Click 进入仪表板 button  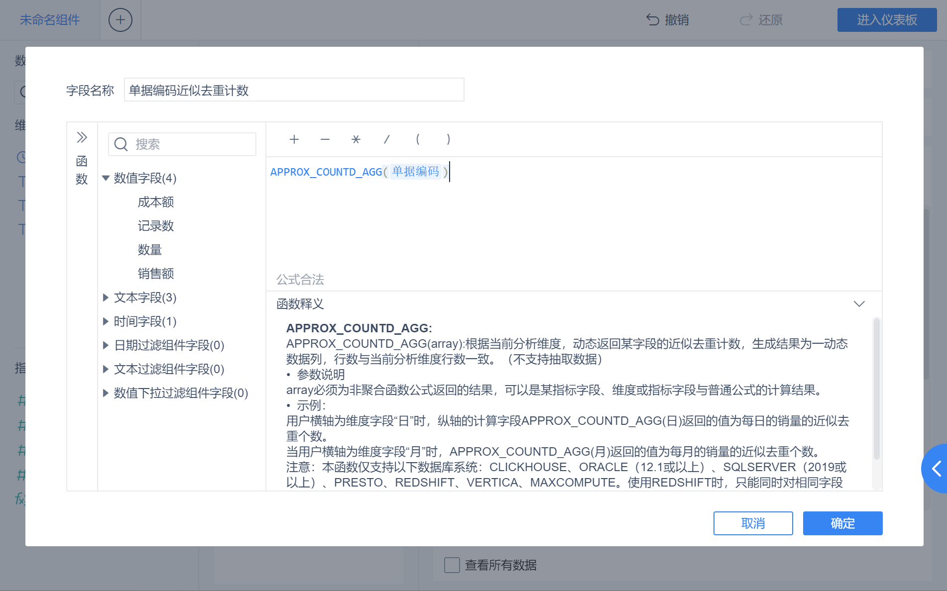point(887,20)
